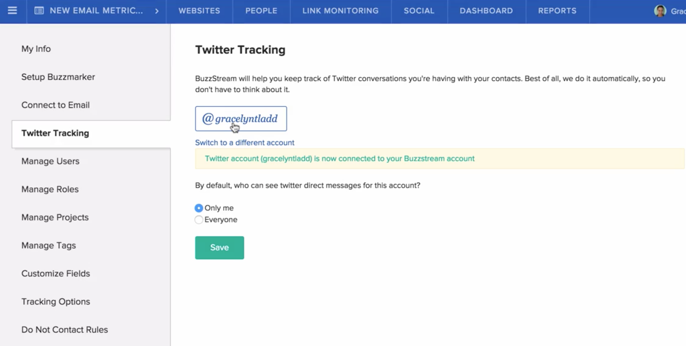Select Everyone radio button
Viewport: 686px width, 346px height.
tap(198, 219)
